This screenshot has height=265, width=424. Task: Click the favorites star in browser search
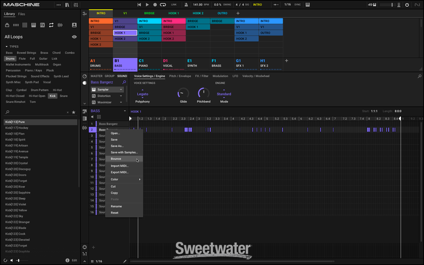tap(73, 112)
